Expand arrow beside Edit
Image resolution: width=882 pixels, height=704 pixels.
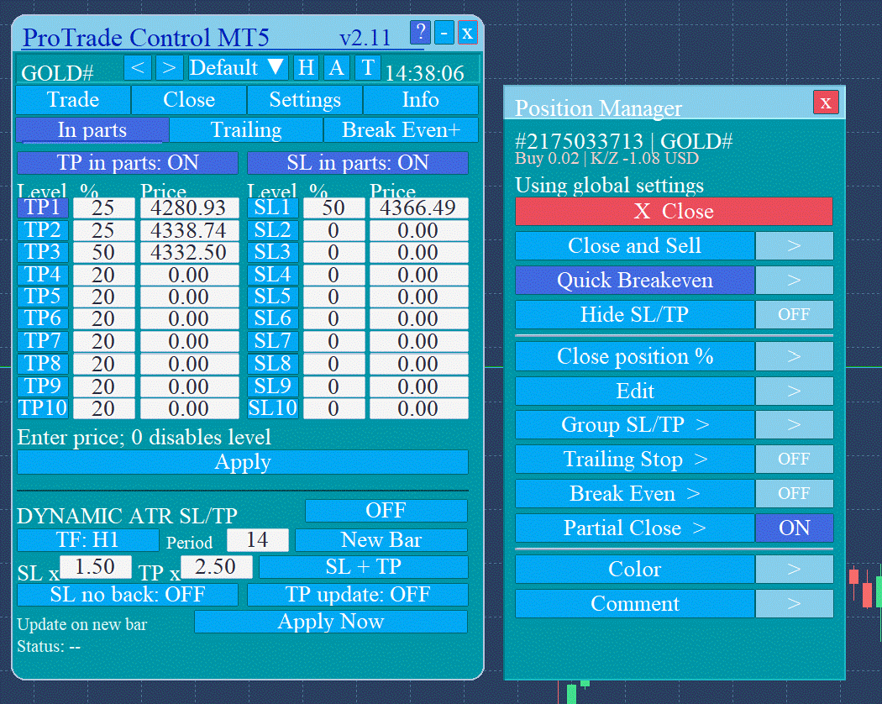click(794, 391)
